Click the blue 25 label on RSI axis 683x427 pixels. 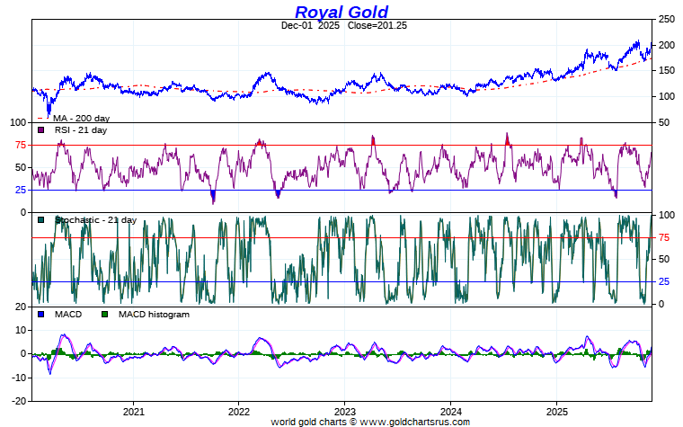[x=19, y=190]
